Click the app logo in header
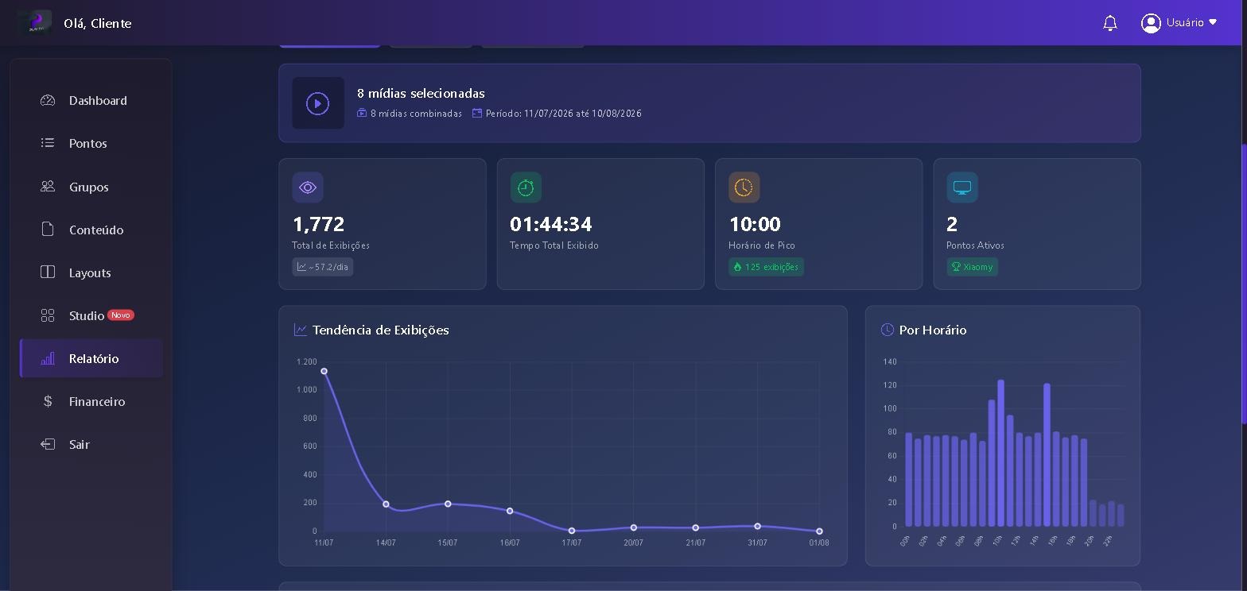This screenshot has width=1247, height=591. pyautogui.click(x=34, y=22)
